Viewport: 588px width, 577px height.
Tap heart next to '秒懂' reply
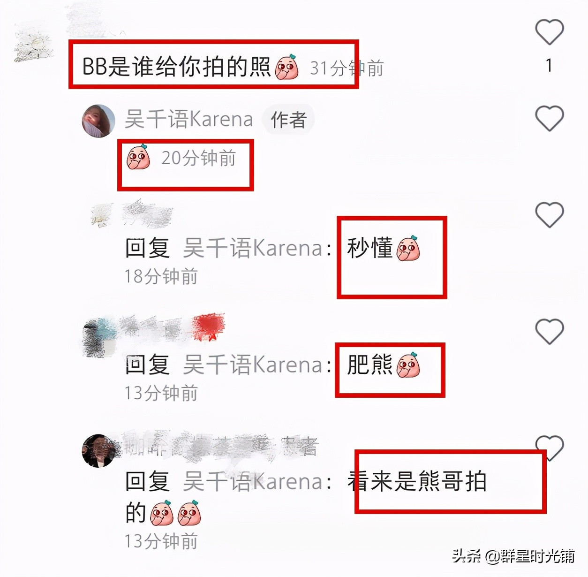tap(549, 214)
